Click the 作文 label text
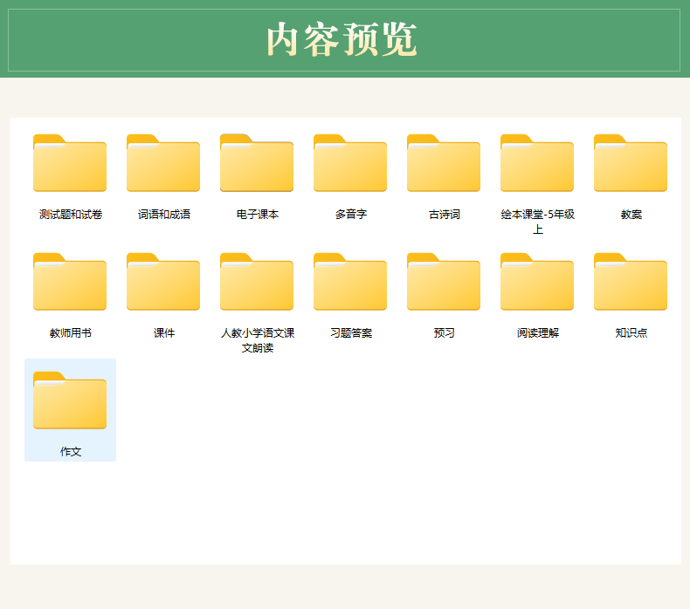This screenshot has width=690, height=609. click(71, 452)
